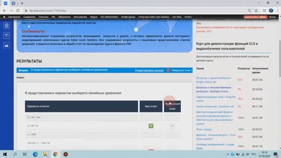The height and width of the screenshot is (158, 281).
Task: Open the red recorder app in taskbar
Action: point(65,154)
